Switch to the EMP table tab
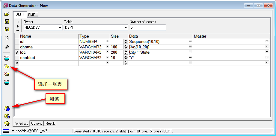276x136 pixels. (x=32, y=15)
